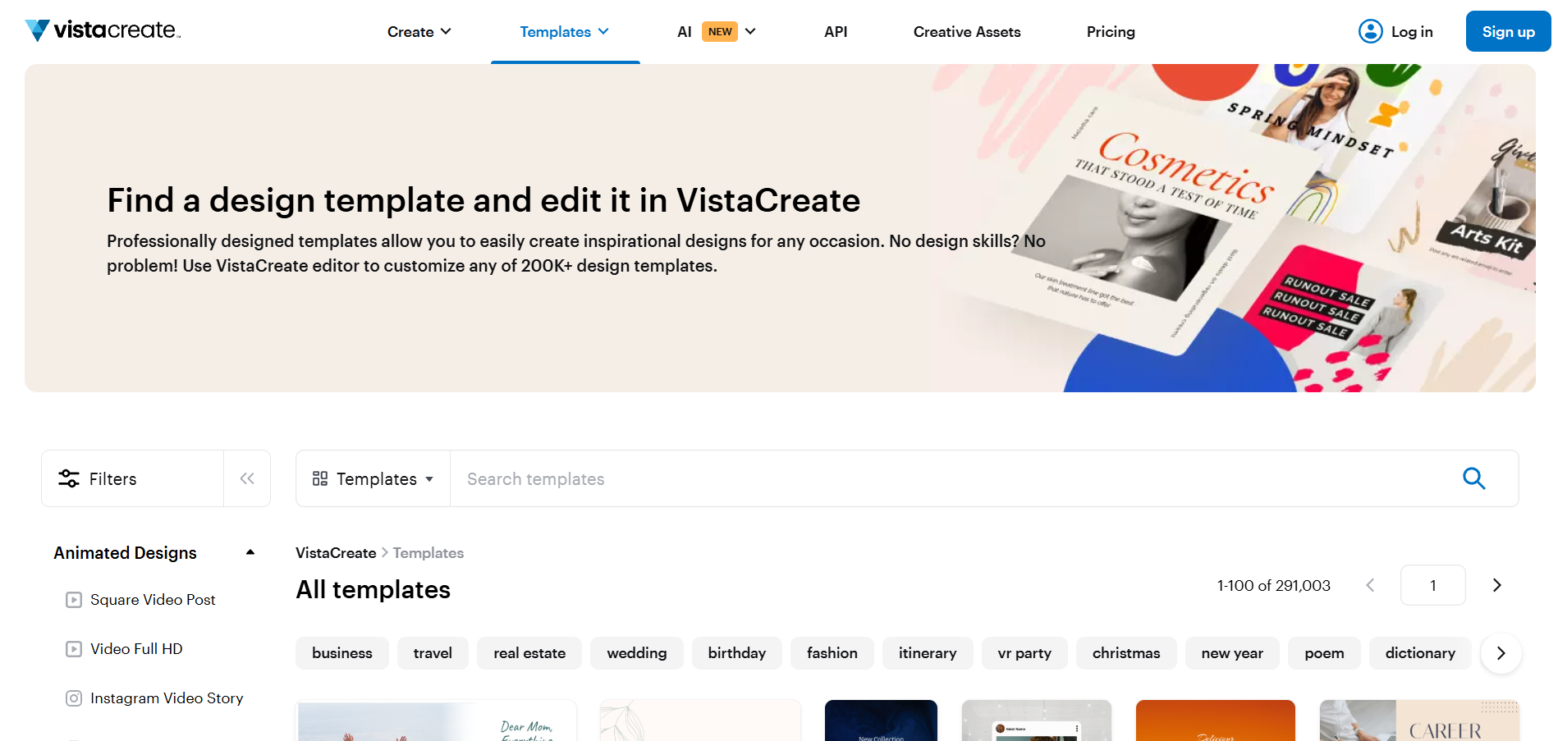Select Video Full HD filter
The width and height of the screenshot is (1558, 741).
coord(136,649)
